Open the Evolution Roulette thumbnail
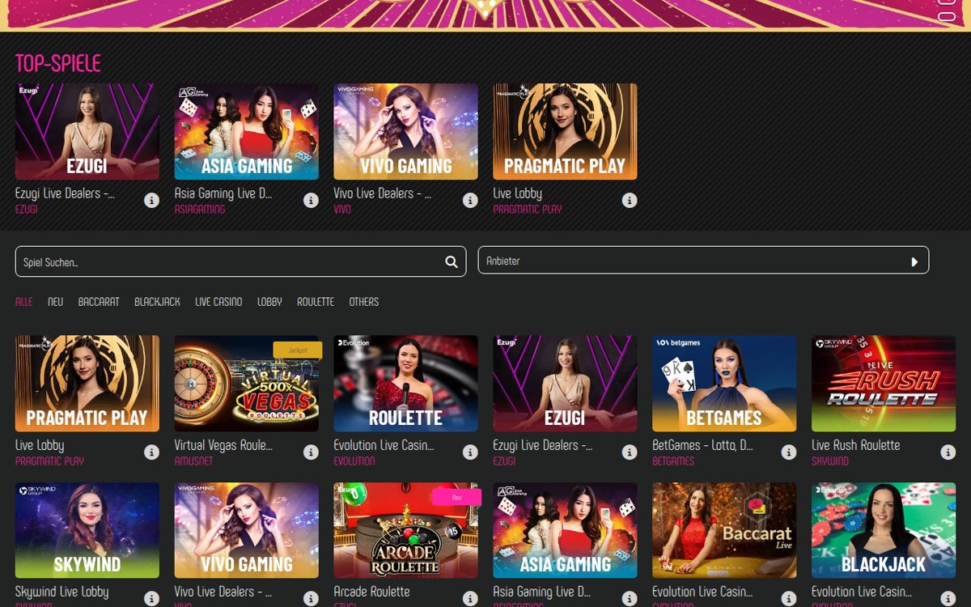971x607 pixels. click(406, 384)
